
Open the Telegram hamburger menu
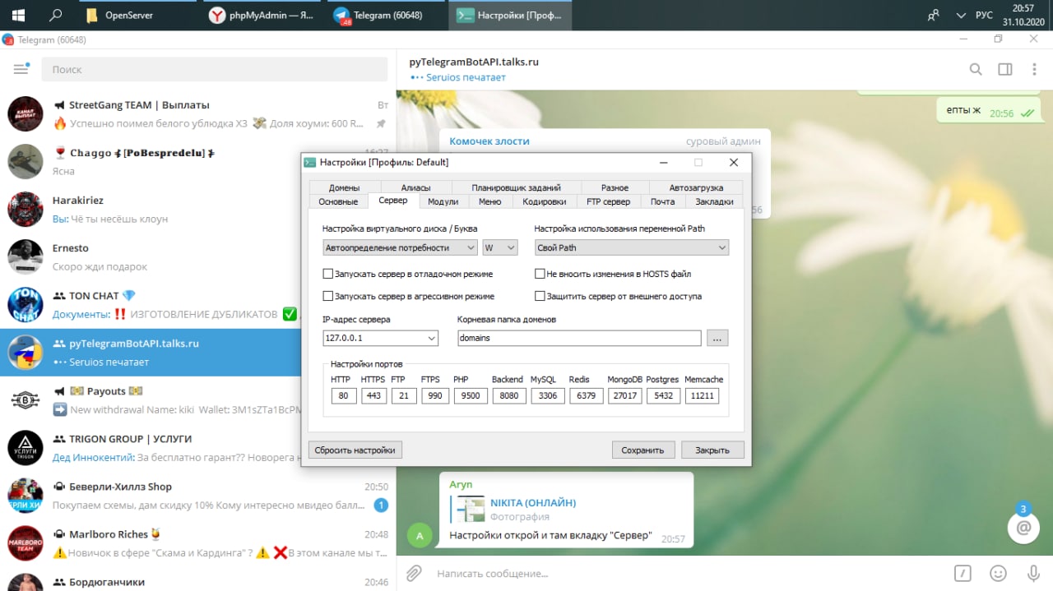coord(21,69)
